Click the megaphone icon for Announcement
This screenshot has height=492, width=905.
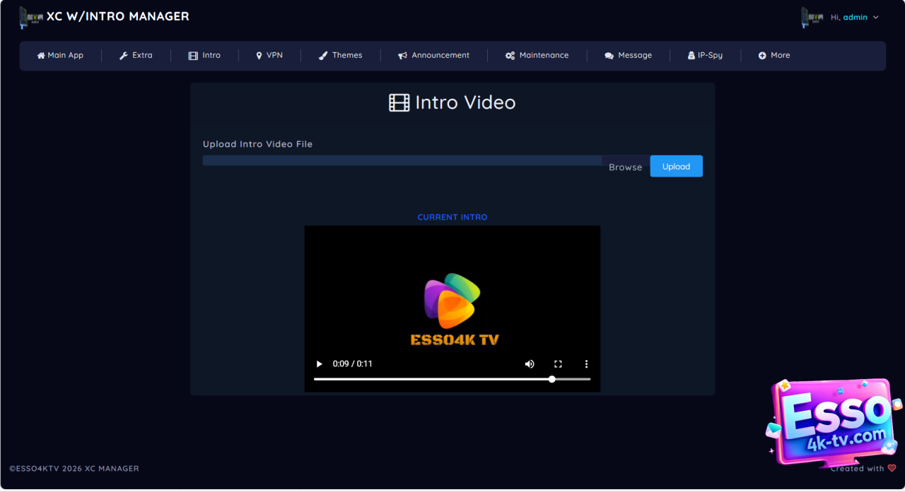coord(402,56)
